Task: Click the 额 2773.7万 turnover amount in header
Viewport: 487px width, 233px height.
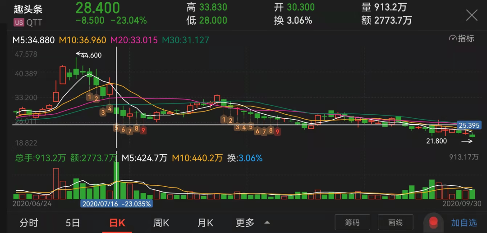Action: tap(387, 20)
